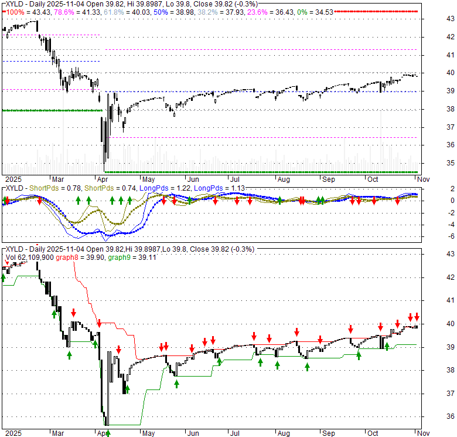Select the '50% = 38.98' Fibonacci label
The image size is (457, 437).
coord(174,12)
